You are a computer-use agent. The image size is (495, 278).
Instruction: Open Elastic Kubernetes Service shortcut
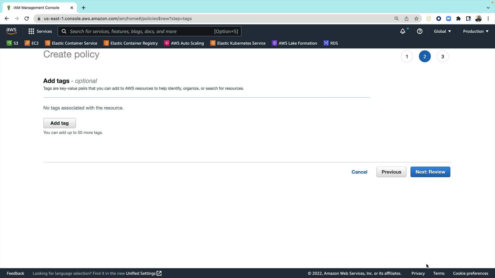(x=238, y=43)
